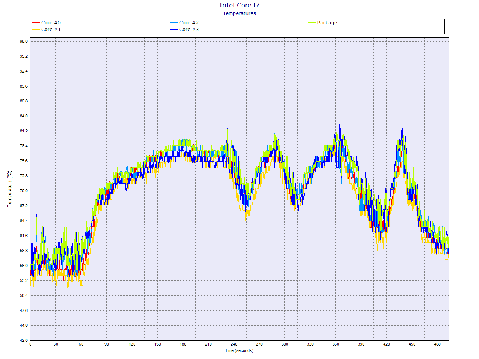Click the 150 time axis tick
Image resolution: width=479 pixels, height=359 pixels.
coord(158,344)
